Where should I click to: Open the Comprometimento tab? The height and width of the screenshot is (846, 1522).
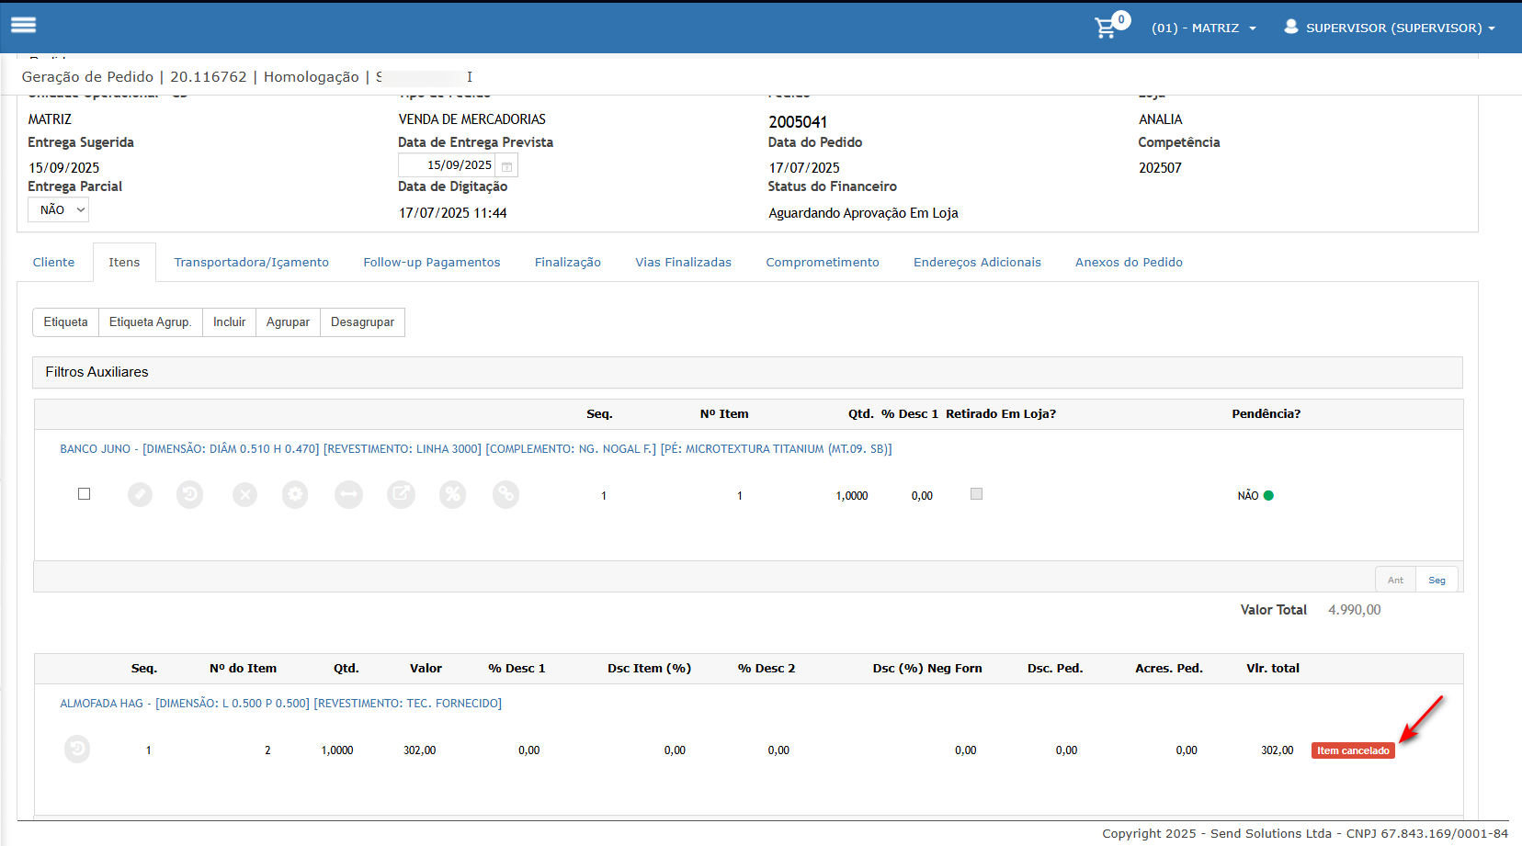point(823,263)
